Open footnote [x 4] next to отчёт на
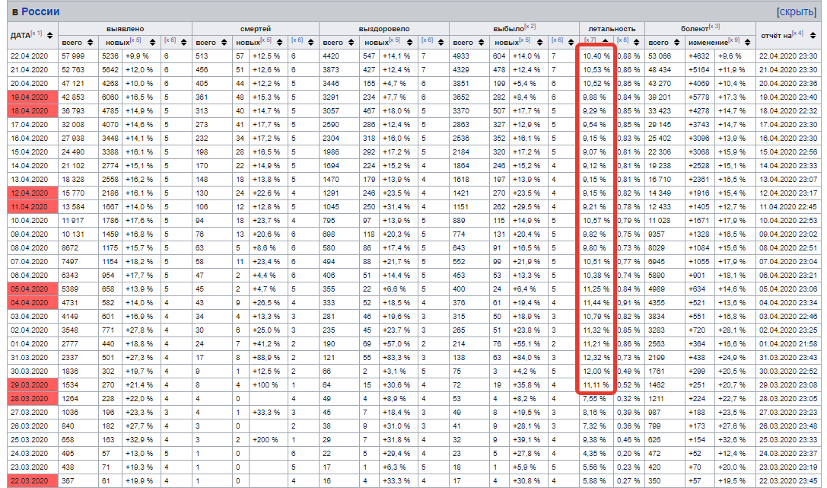Image resolution: width=827 pixels, height=488 pixels. click(x=797, y=33)
